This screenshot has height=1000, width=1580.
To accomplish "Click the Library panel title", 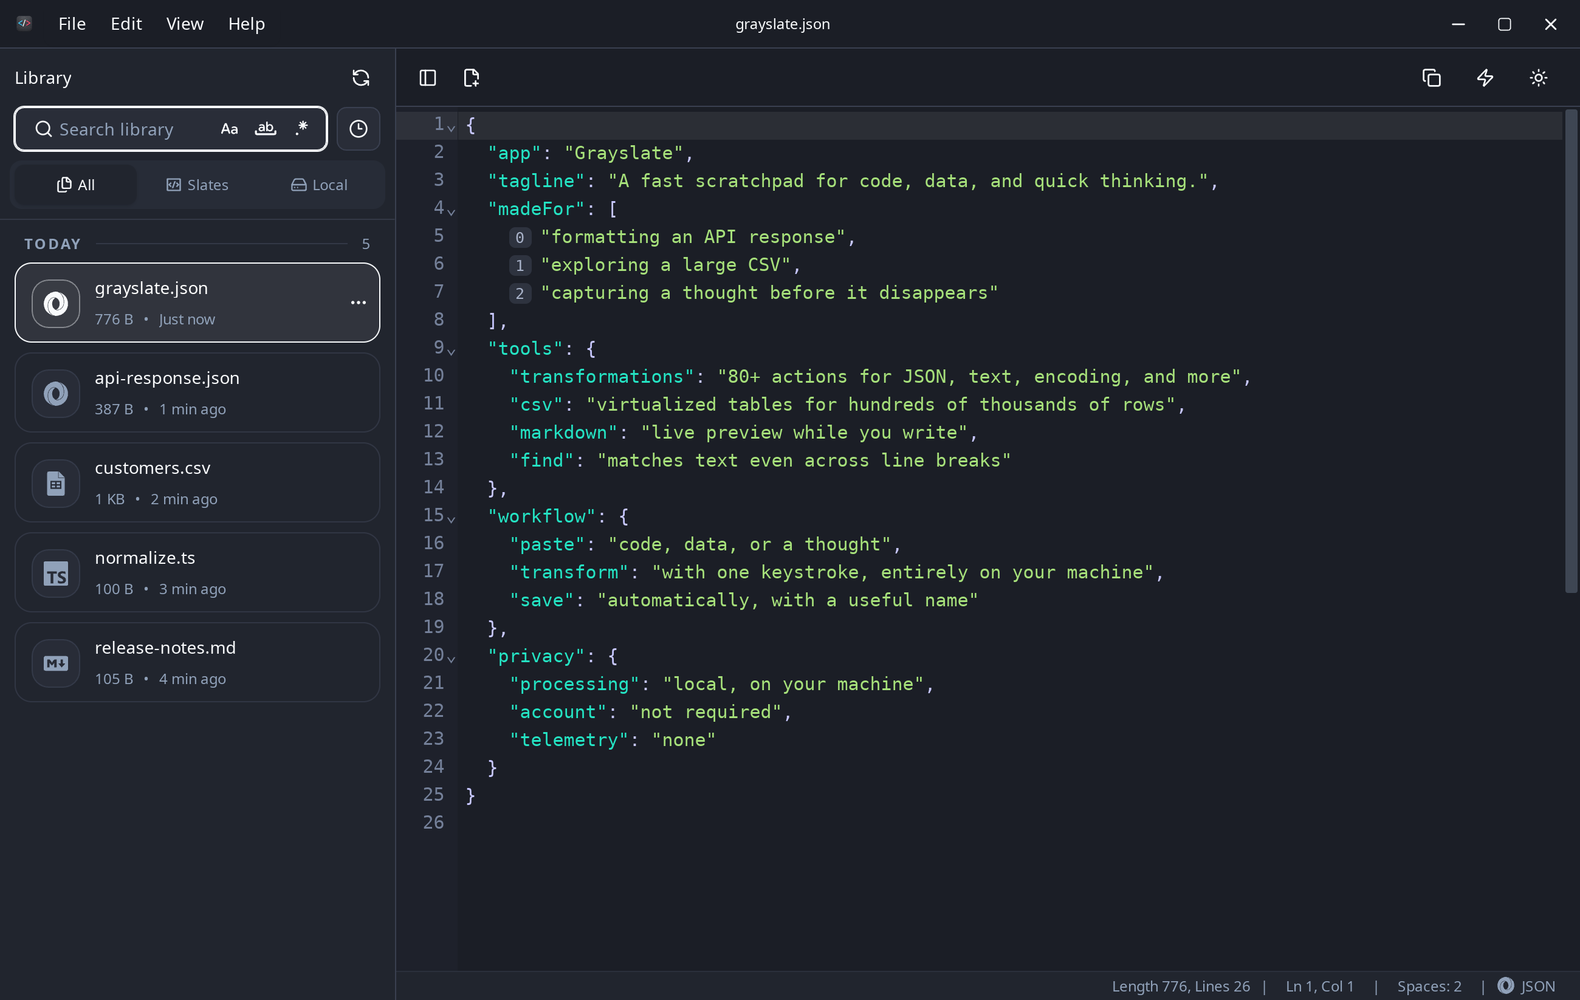I will coord(43,78).
